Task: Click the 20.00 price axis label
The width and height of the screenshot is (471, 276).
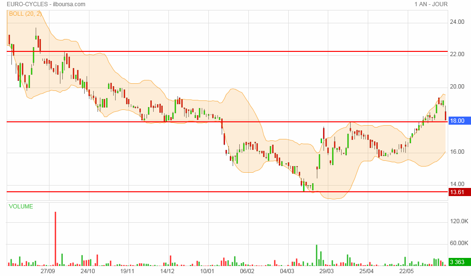Action: coord(457,87)
